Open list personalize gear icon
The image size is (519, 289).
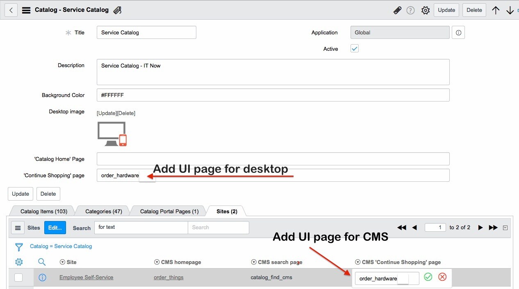coord(19,262)
